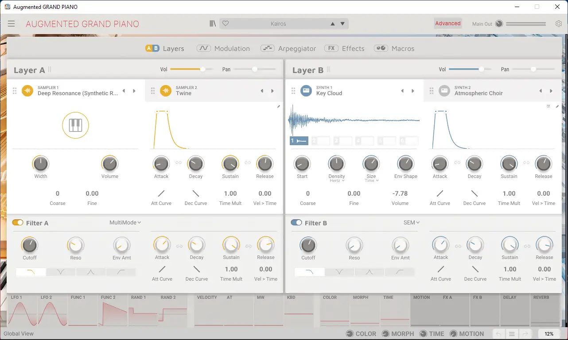Toggle Filter B on/off switch
This screenshot has width=568, height=340.
[x=296, y=223]
